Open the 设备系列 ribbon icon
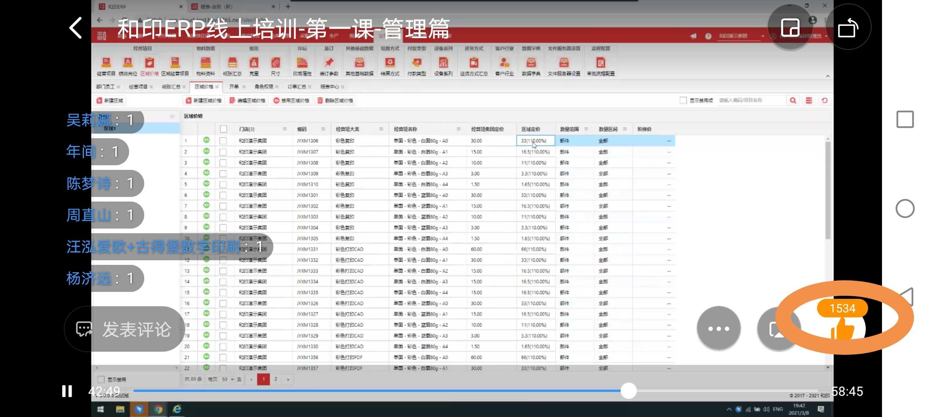This screenshot has width=928, height=417. [x=443, y=66]
